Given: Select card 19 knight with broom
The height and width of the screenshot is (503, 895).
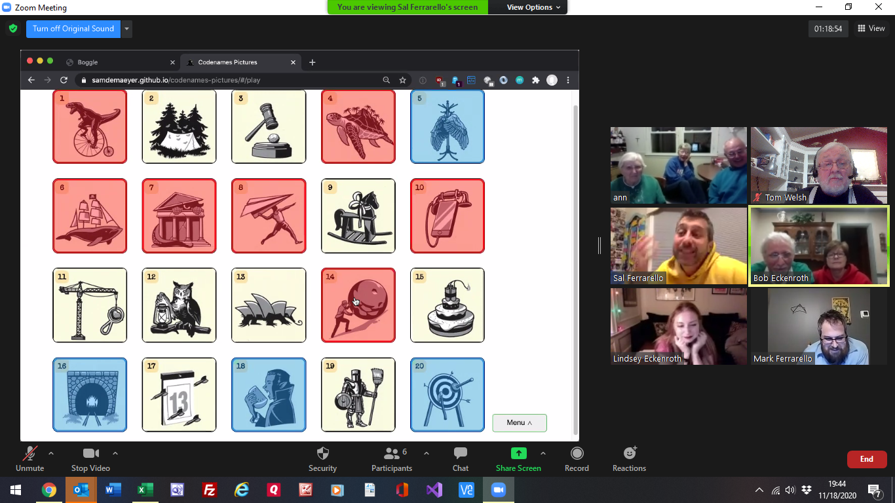Looking at the screenshot, I should point(358,395).
